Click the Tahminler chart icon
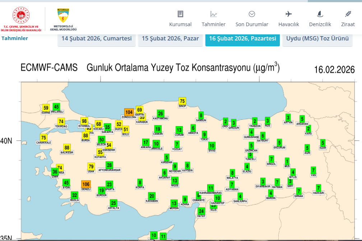Screen dimensions: 362x241 pyautogui.click(x=213, y=14)
